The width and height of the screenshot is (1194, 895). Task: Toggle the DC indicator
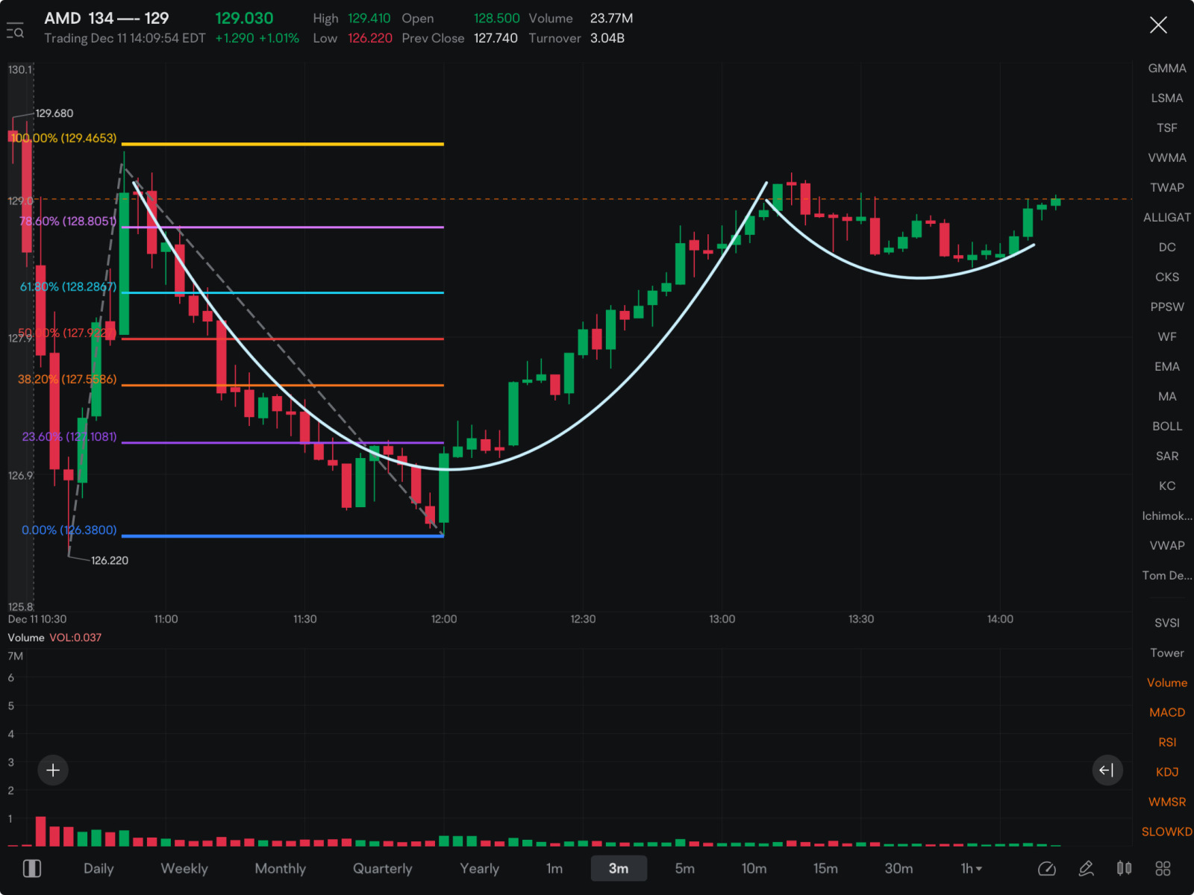coord(1167,247)
